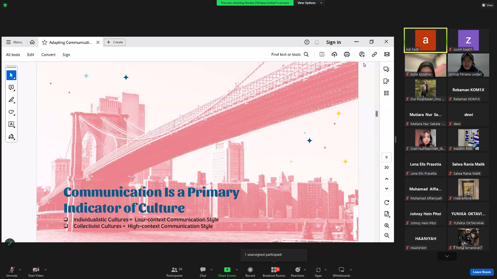Open Acrobat home view

32,42
